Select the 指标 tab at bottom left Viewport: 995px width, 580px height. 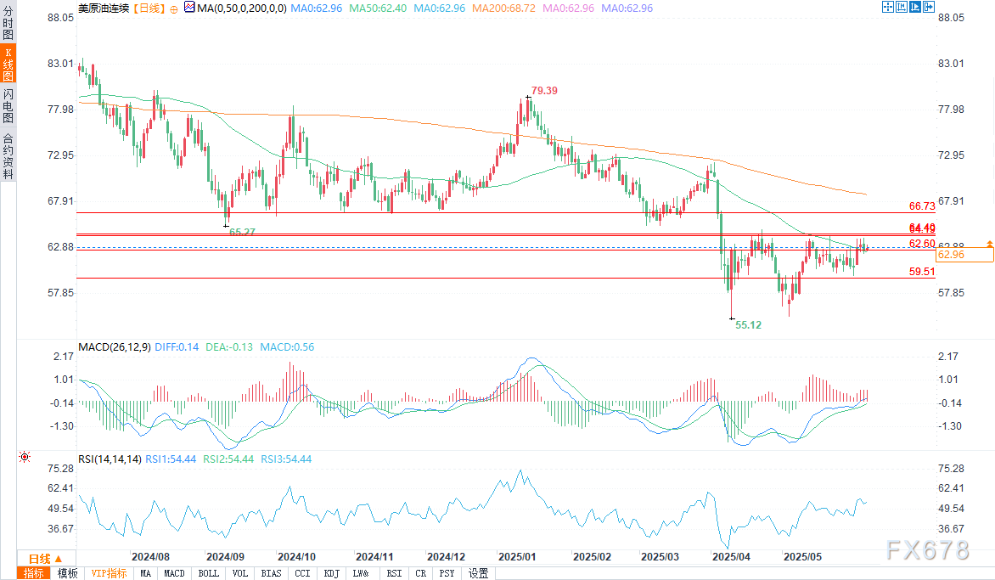pos(35,573)
